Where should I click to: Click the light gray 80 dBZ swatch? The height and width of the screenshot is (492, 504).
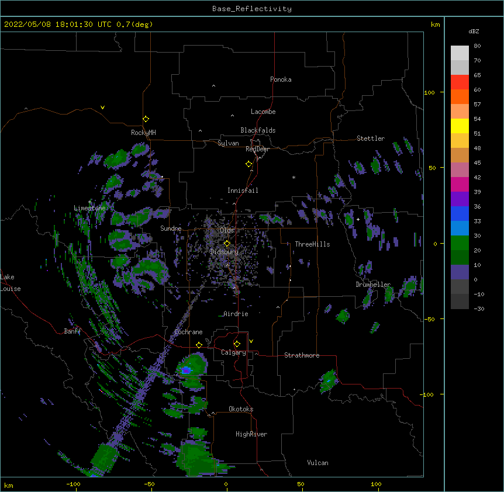(x=460, y=53)
